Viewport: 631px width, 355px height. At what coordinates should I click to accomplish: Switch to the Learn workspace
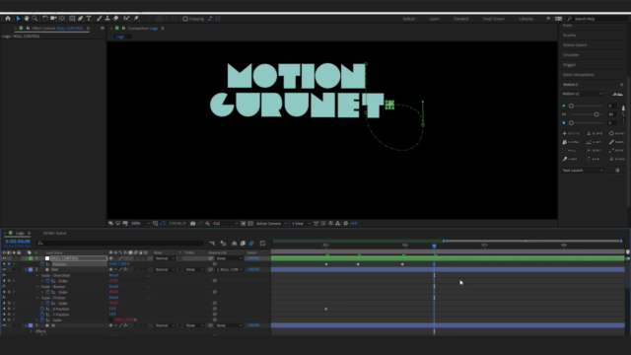(x=434, y=19)
